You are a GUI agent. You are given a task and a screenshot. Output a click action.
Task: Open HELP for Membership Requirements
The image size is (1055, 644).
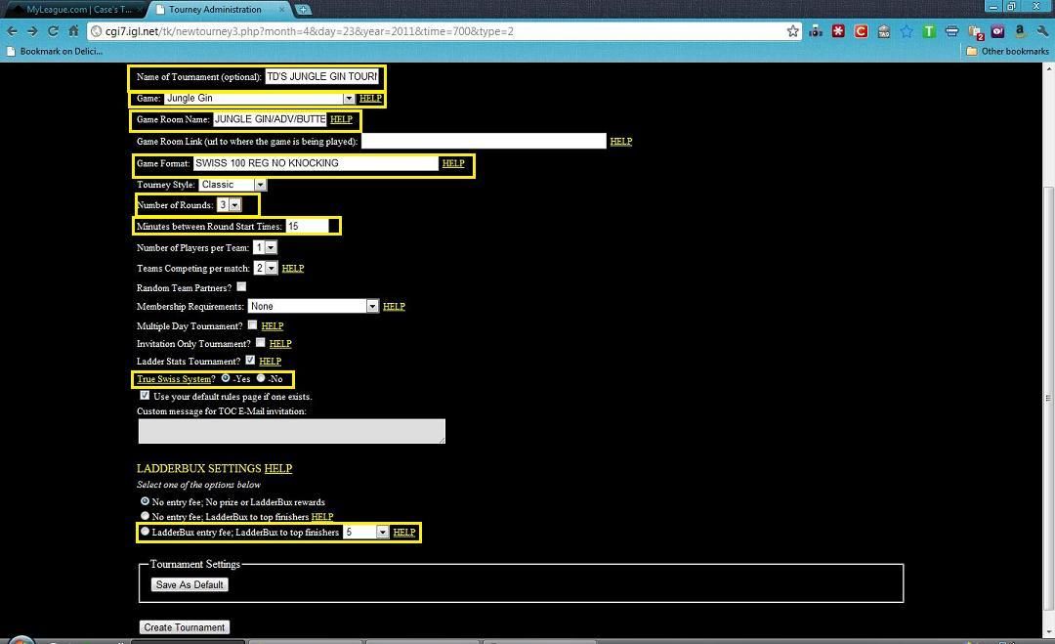pos(394,306)
